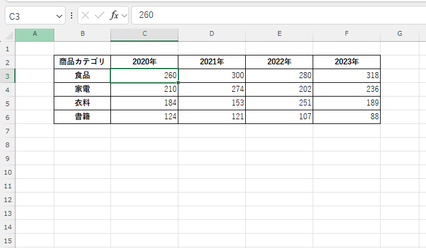Click the Enter checkmark icon in formula bar
This screenshot has height=248, width=426.
click(100, 15)
